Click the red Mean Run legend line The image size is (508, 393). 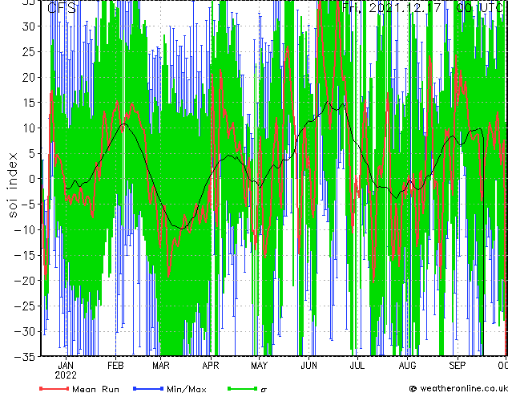54,388
